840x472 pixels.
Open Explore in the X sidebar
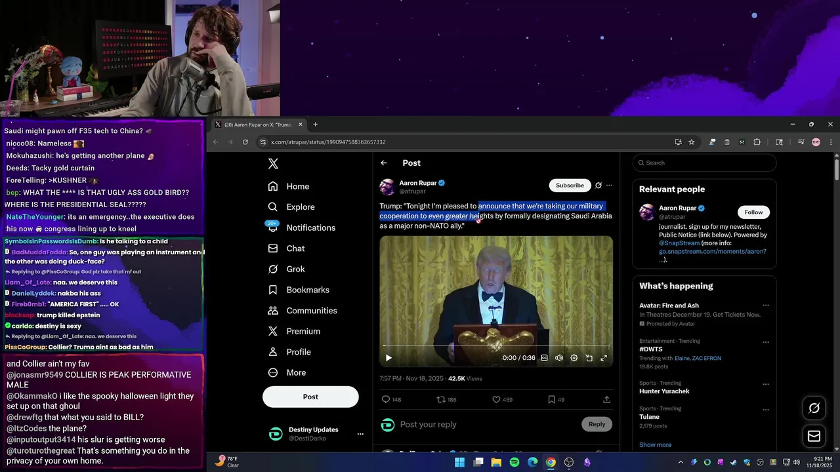coord(291,207)
